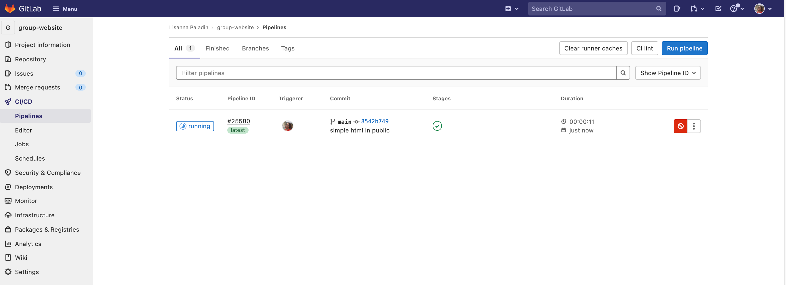Open the CI/CD section icon in sidebar

point(8,101)
